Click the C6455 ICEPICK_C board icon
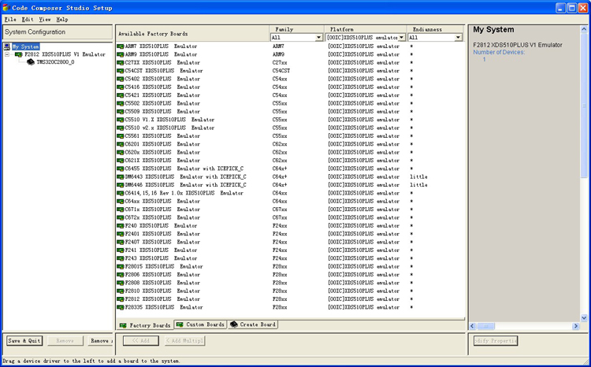The width and height of the screenshot is (591, 367). coord(121,169)
